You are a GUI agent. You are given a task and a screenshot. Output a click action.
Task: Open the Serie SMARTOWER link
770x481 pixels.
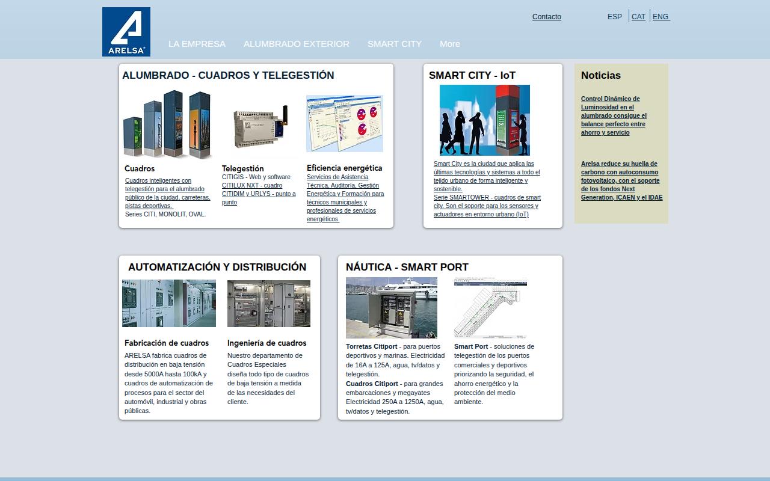tap(487, 206)
